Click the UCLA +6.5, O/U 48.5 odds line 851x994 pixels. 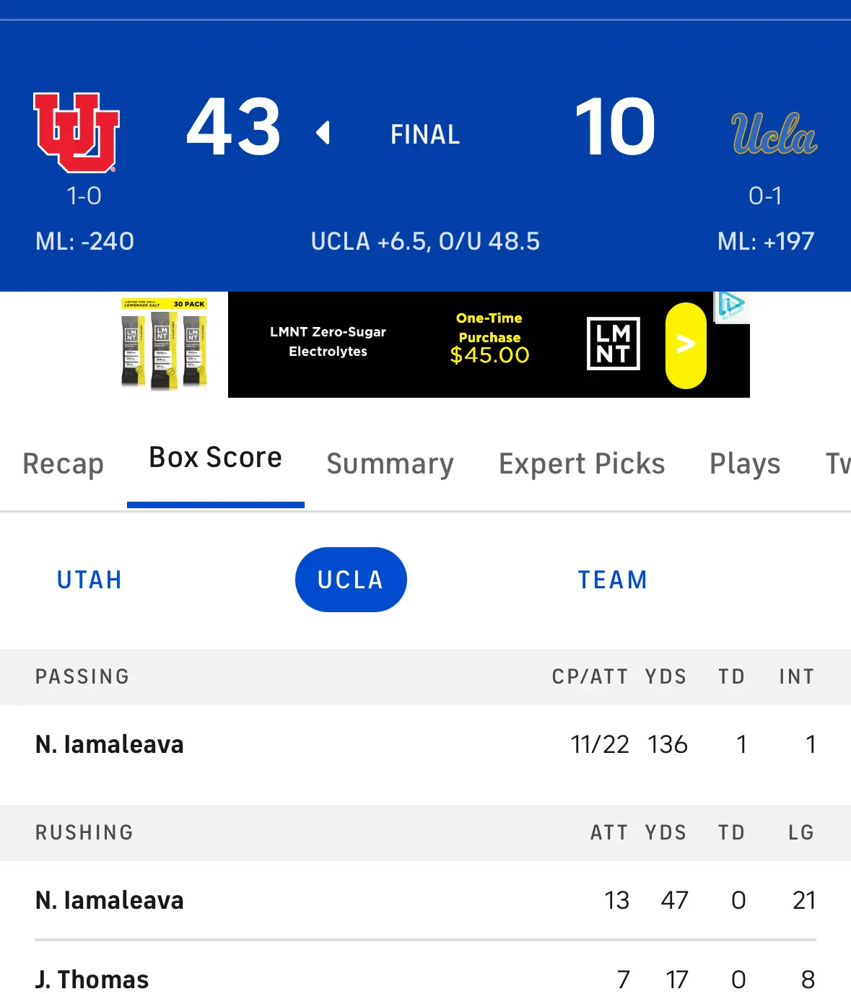pos(425,241)
